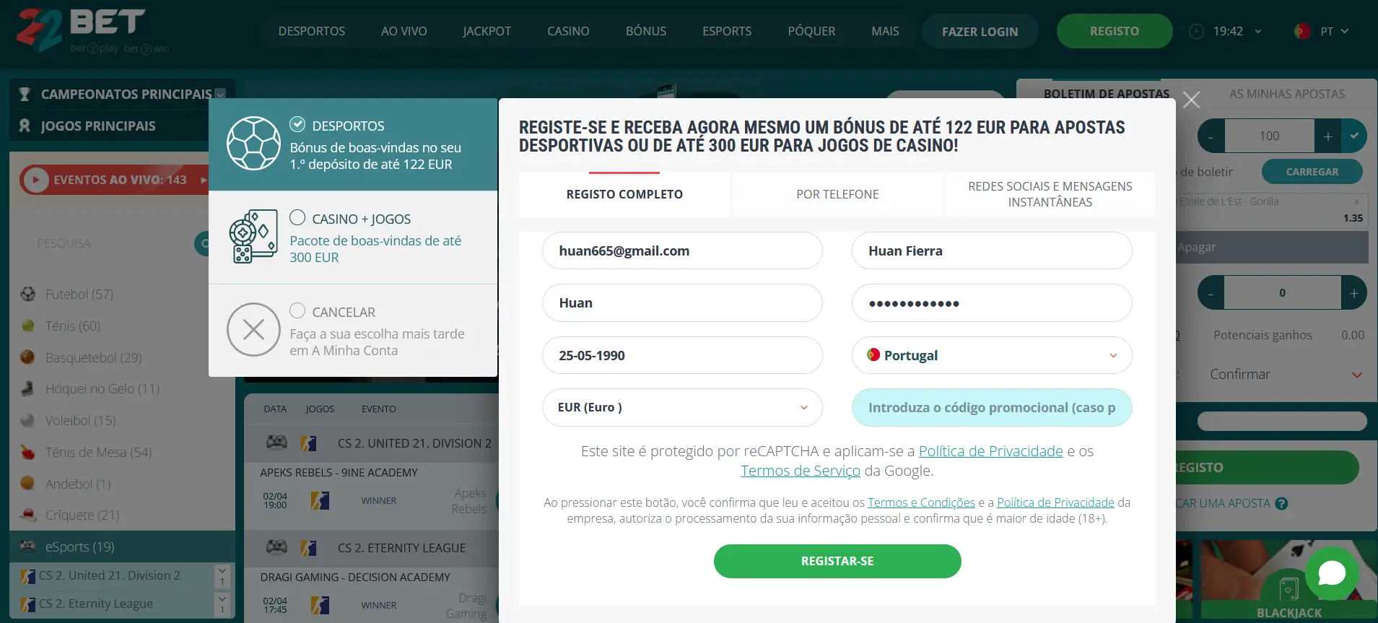
Task: Open the Portugal country dropdown
Action: (x=991, y=355)
